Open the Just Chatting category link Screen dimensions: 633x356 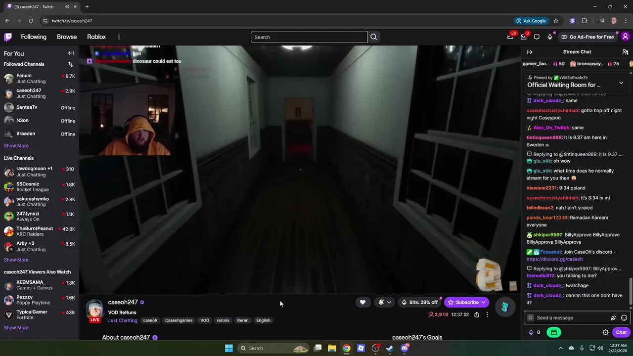pyautogui.click(x=123, y=320)
